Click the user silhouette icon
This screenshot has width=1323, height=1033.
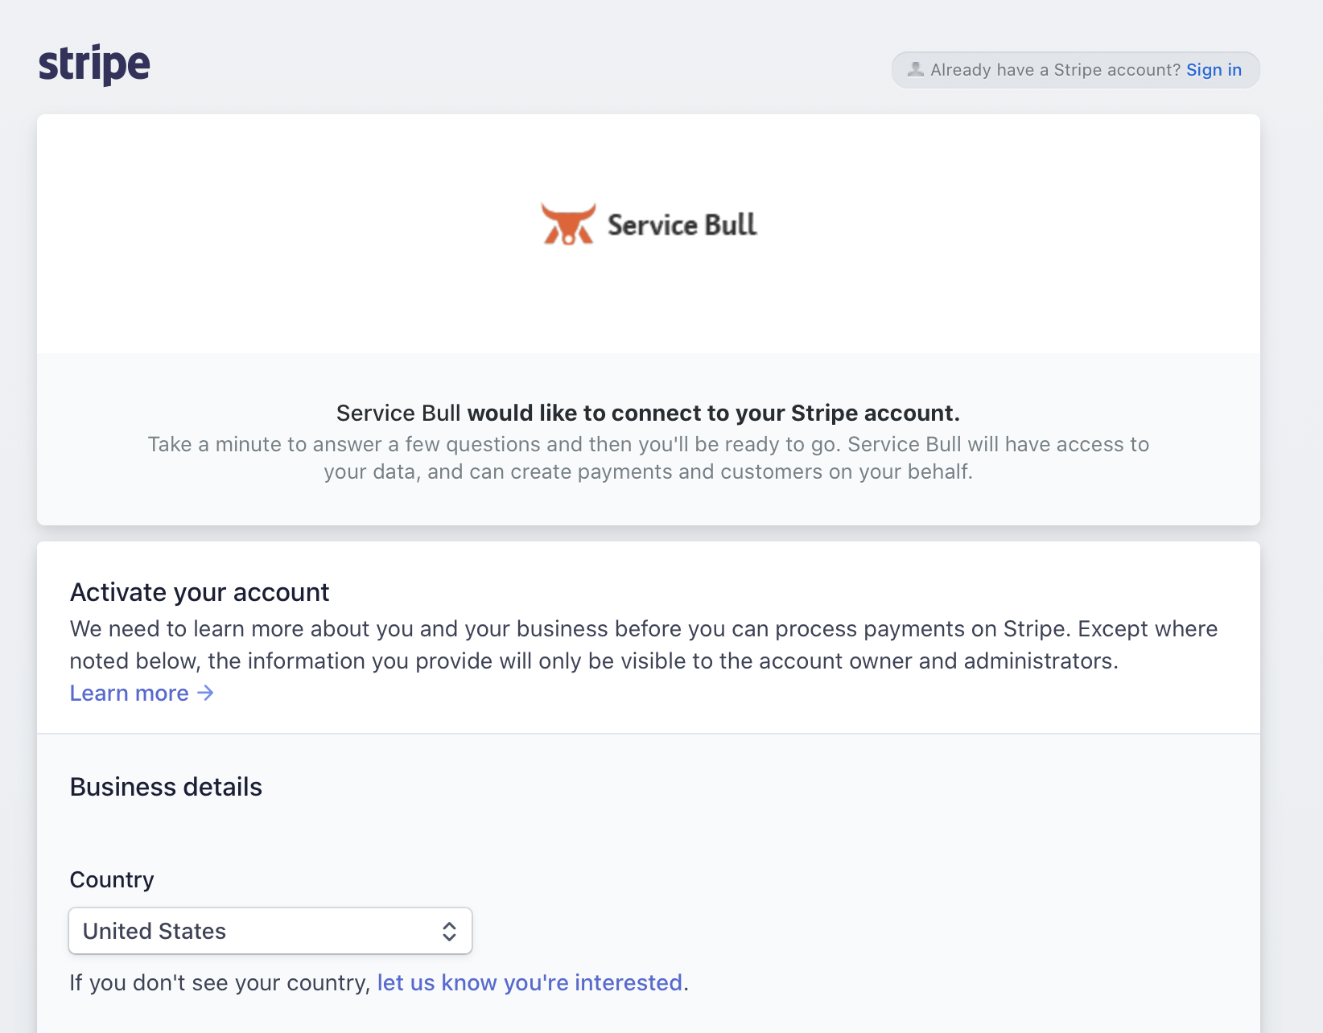point(916,70)
